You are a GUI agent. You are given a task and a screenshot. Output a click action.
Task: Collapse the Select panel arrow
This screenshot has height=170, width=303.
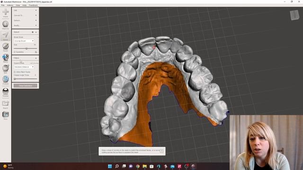[36, 32]
